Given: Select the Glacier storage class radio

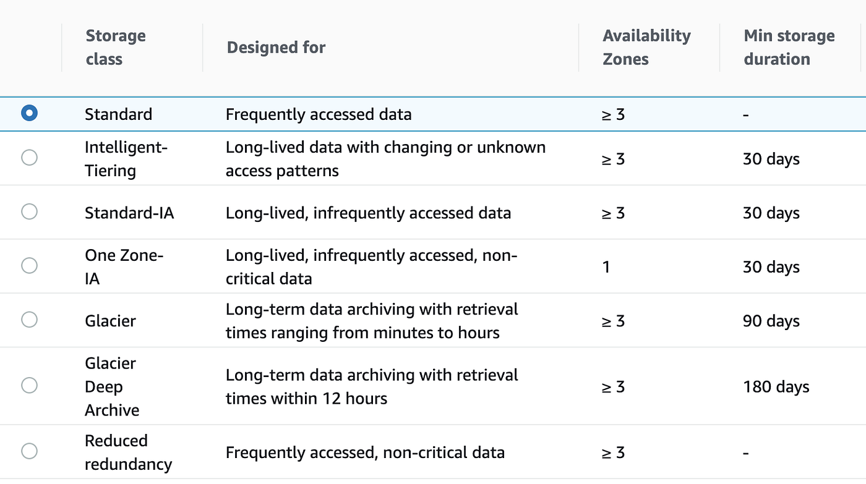Looking at the screenshot, I should click(29, 320).
